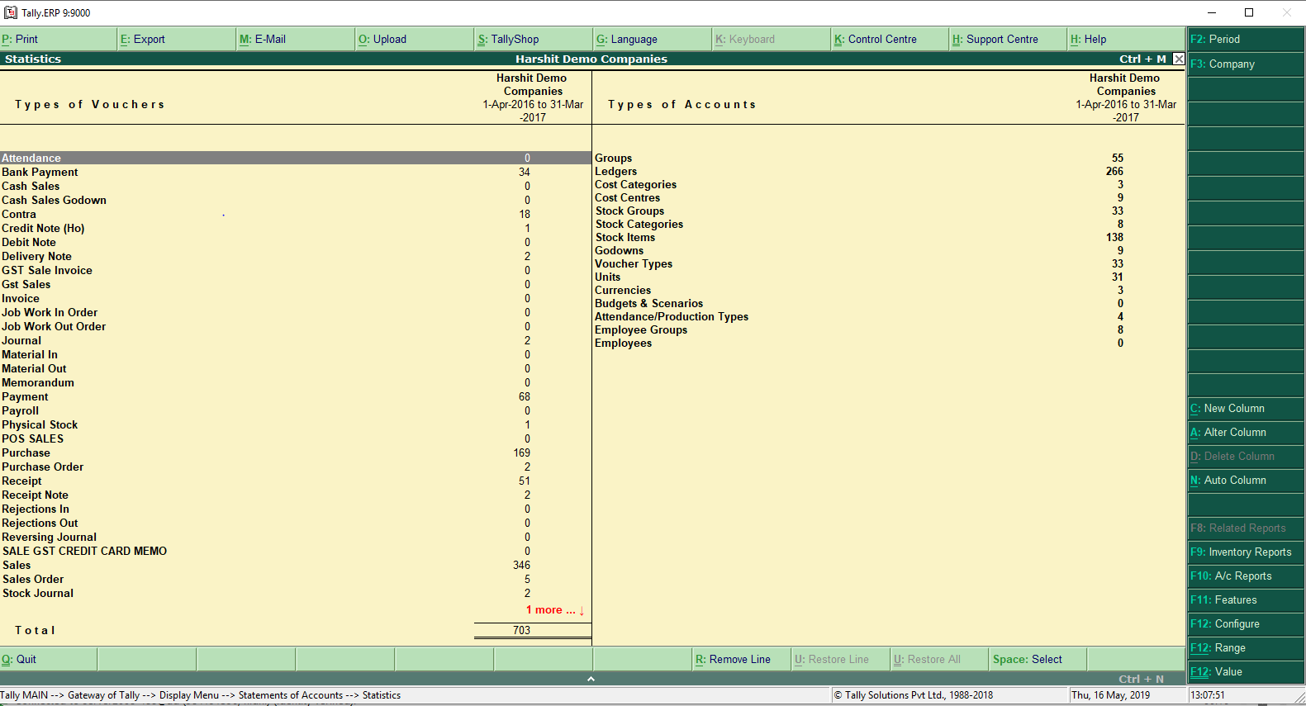Select Credit Note (Ho) row
The width and height of the screenshot is (1306, 706).
click(295, 228)
